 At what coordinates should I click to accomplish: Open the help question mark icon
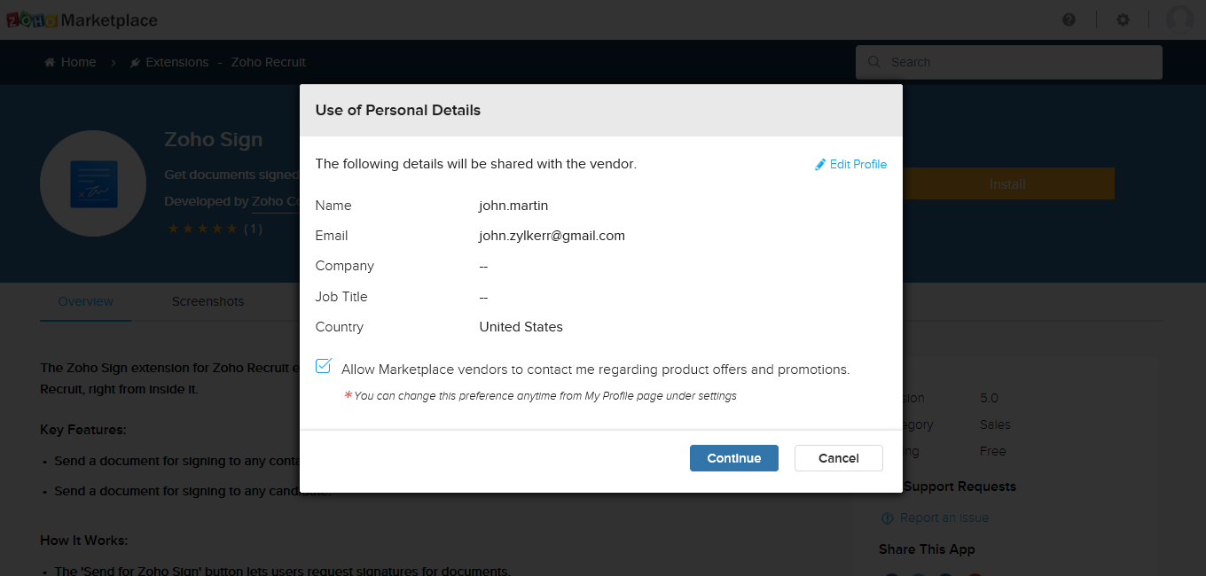click(x=1069, y=19)
